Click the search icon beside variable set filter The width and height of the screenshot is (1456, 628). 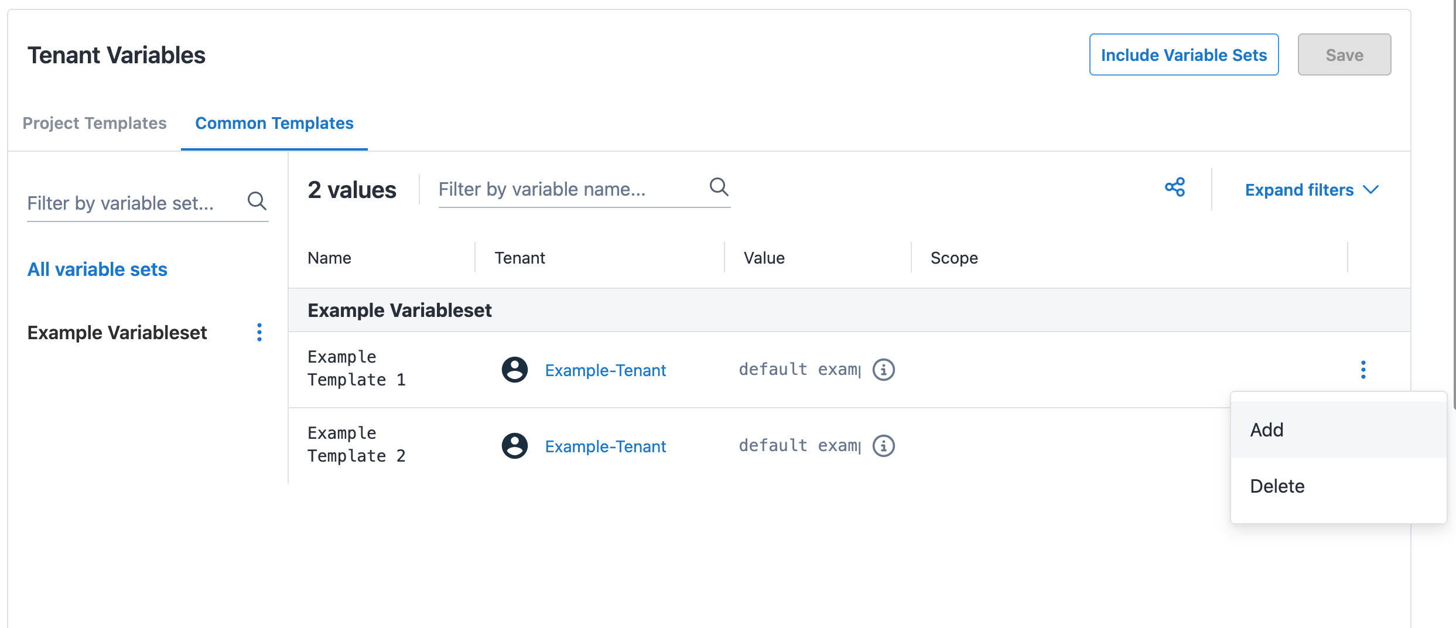(x=258, y=202)
